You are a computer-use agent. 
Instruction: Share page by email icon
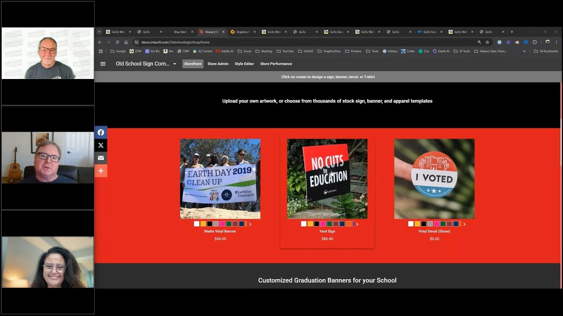coord(101,158)
